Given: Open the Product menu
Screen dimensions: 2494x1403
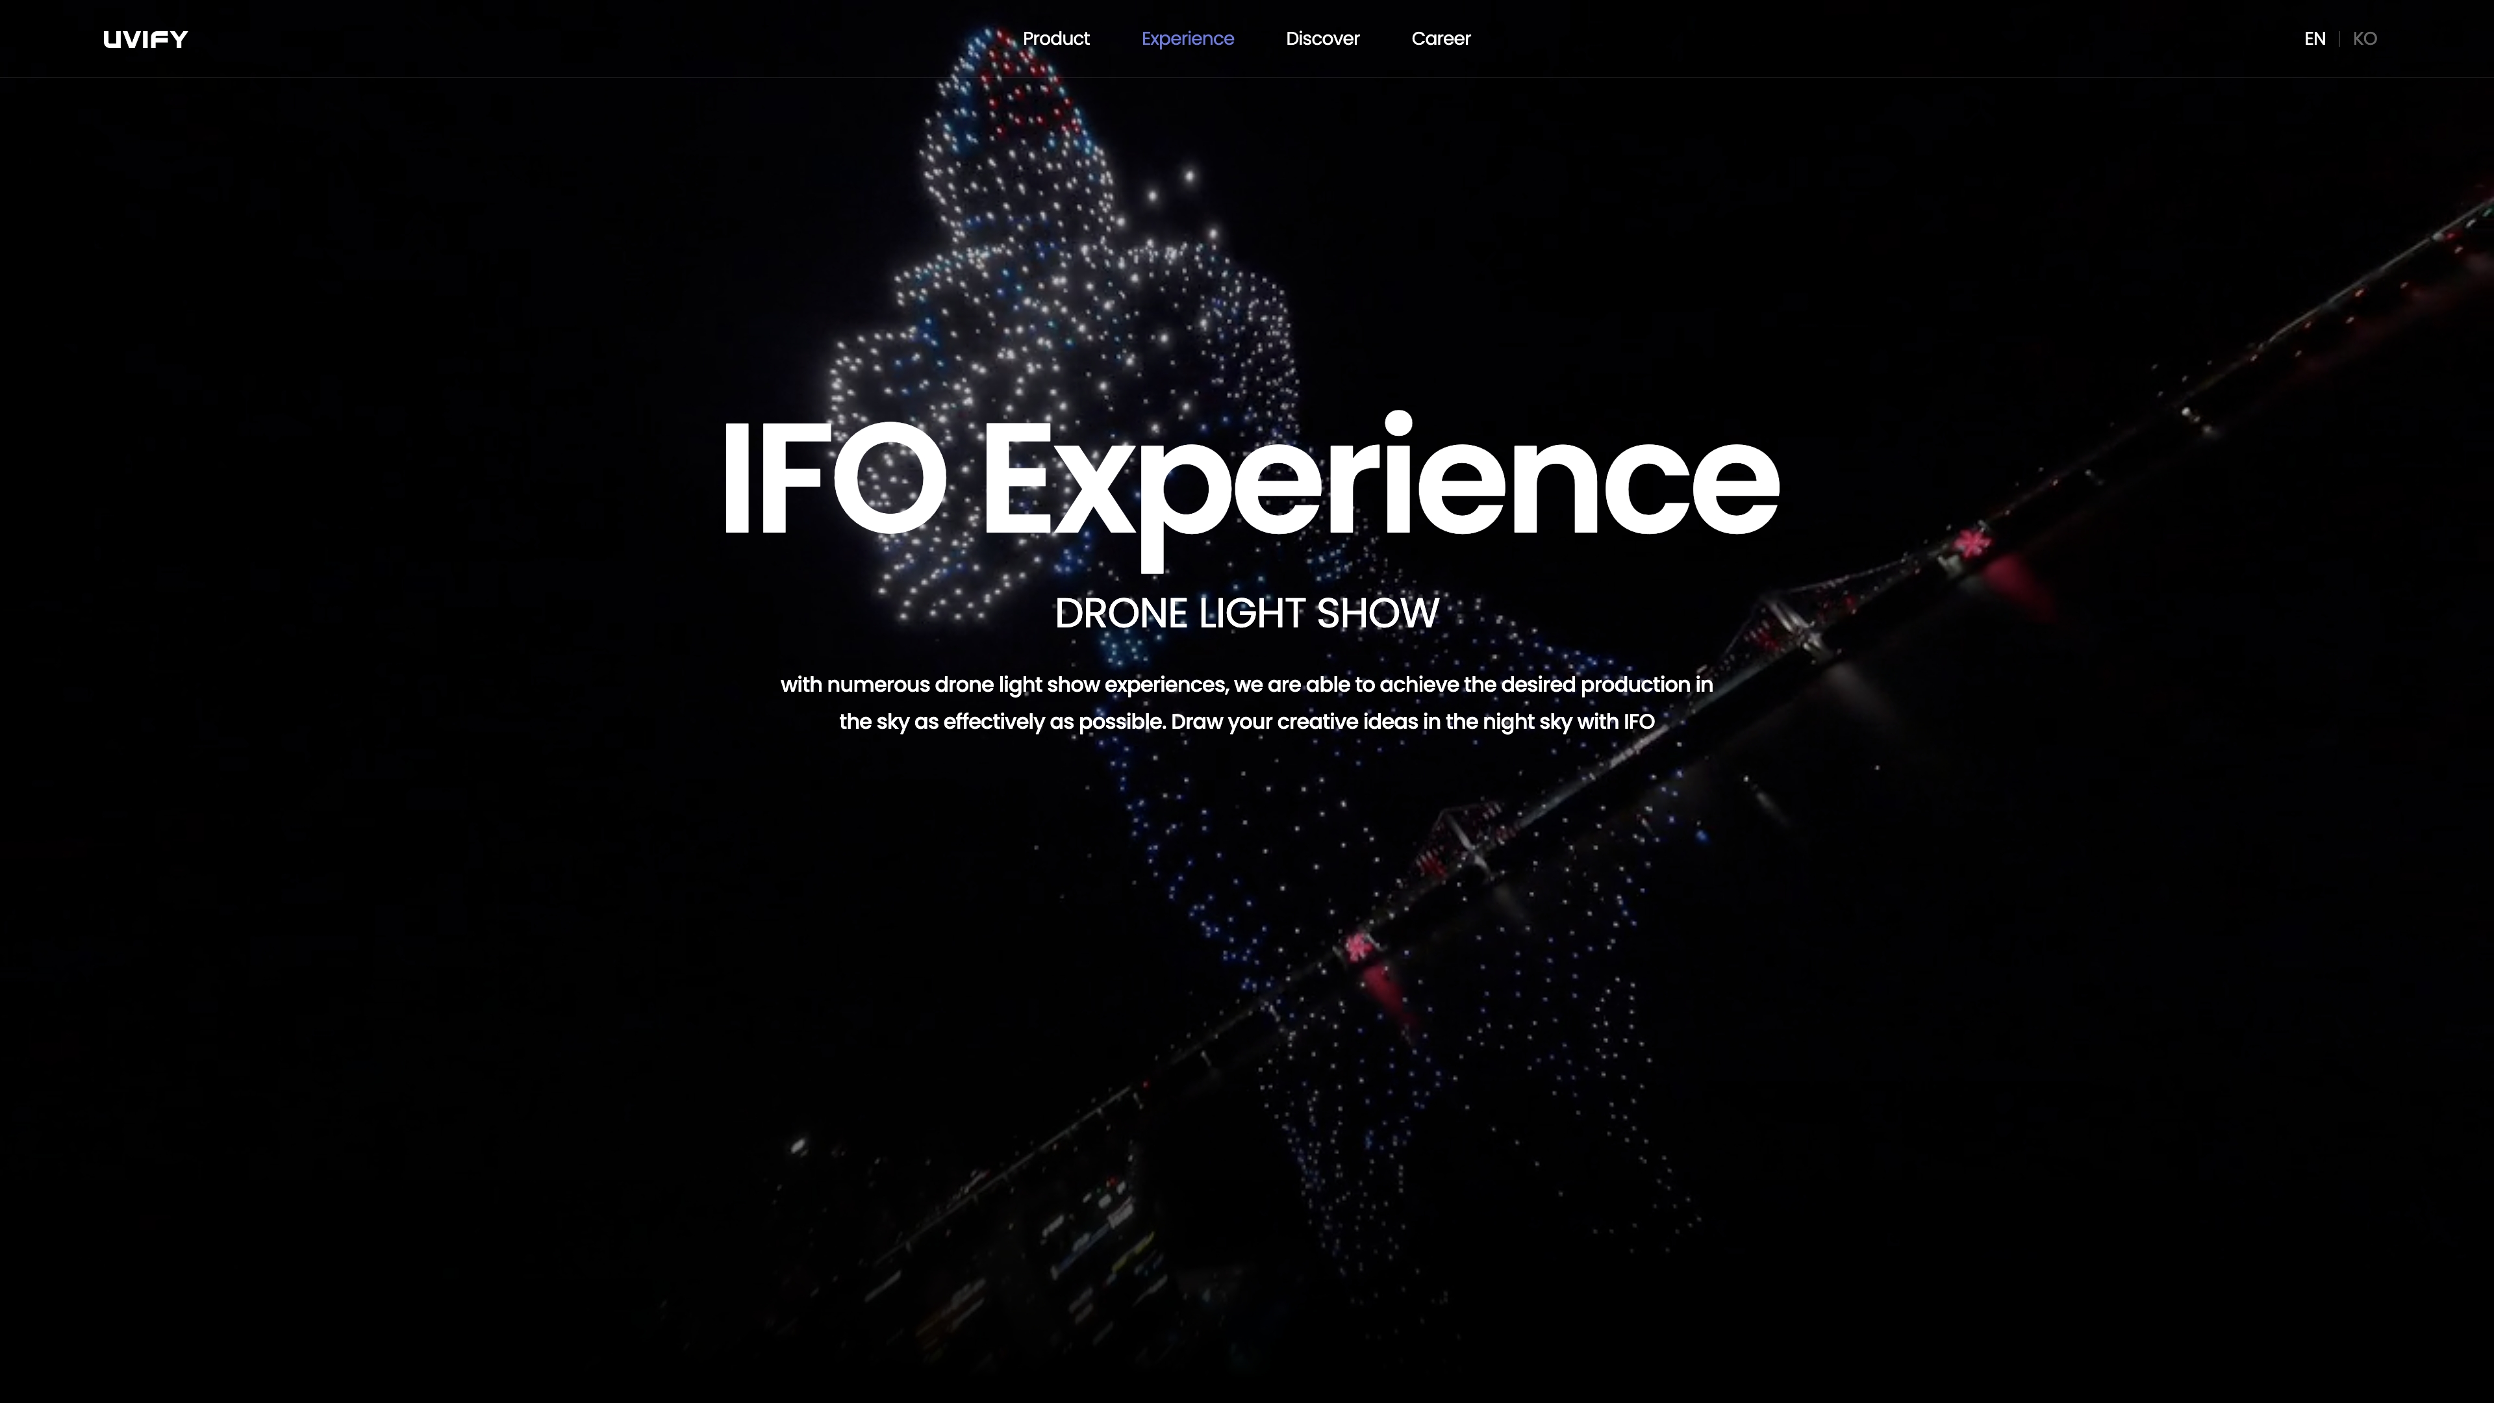Looking at the screenshot, I should point(1055,39).
